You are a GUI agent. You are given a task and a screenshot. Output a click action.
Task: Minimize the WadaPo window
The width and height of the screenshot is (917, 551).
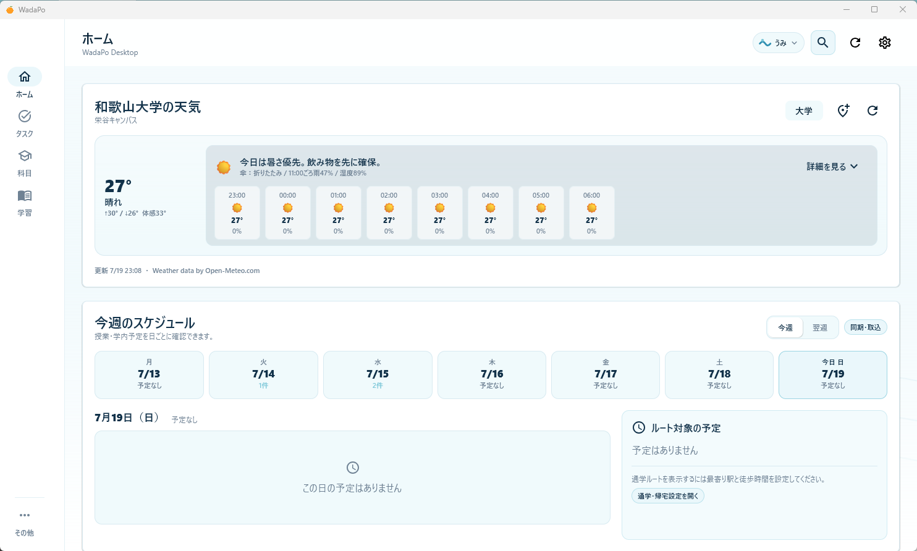(x=847, y=9)
